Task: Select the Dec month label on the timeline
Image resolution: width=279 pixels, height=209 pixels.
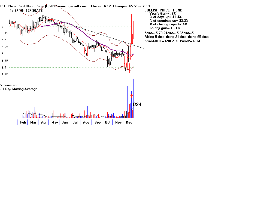Action: tap(129, 122)
